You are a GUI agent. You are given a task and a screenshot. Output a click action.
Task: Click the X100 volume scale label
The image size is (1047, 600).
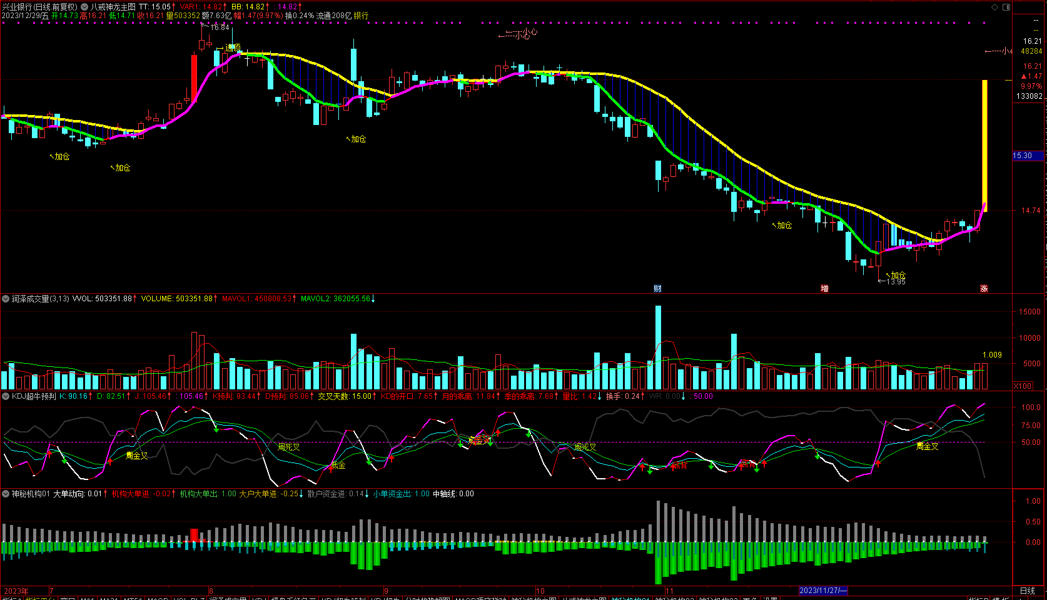1023,386
